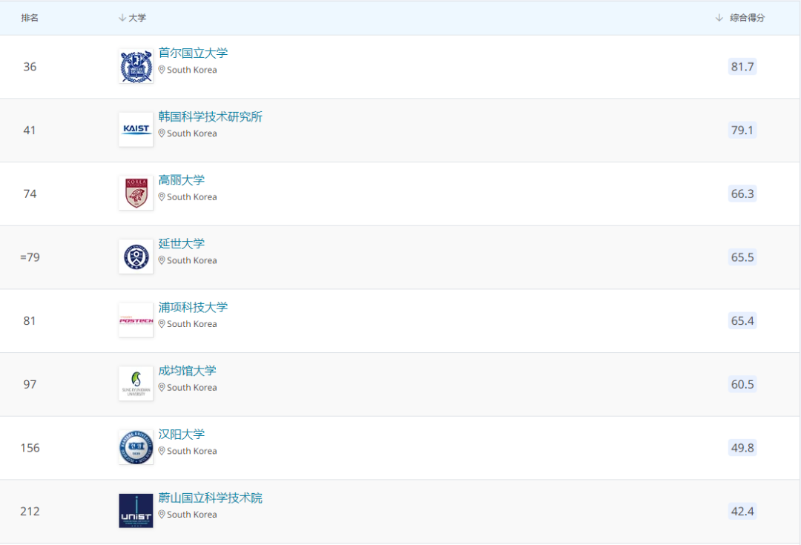Open 浦项科技大学 university link
This screenshot has width=801, height=545.
[193, 307]
